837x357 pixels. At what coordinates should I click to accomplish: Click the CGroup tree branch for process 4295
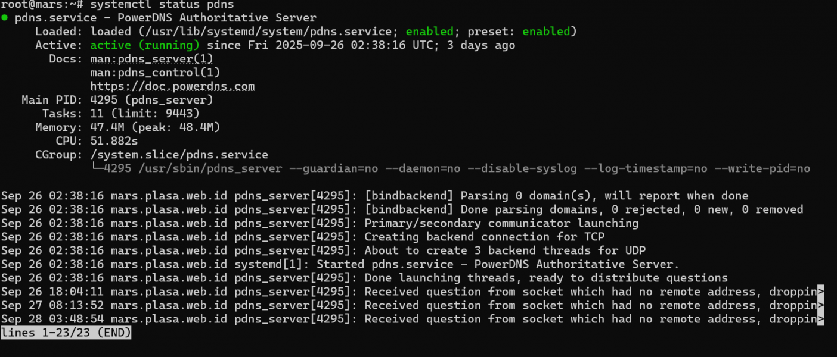(x=97, y=168)
